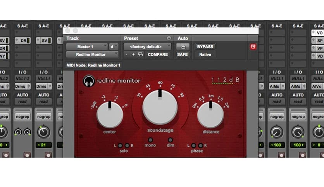This screenshot has height=187, width=324.
Task: Click the 112dB logo in the plugin
Action: tap(225, 80)
